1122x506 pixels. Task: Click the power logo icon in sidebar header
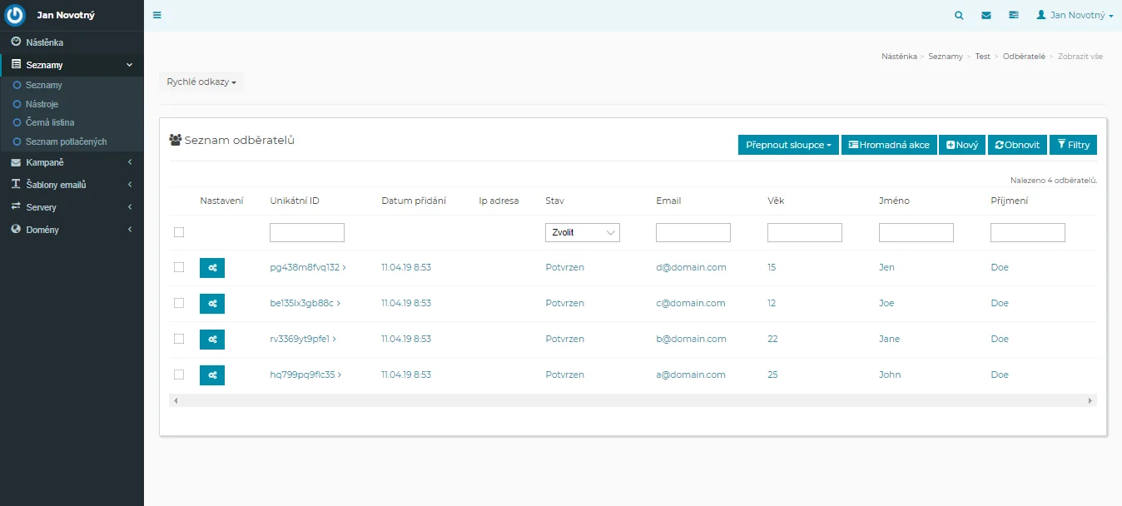click(x=16, y=15)
